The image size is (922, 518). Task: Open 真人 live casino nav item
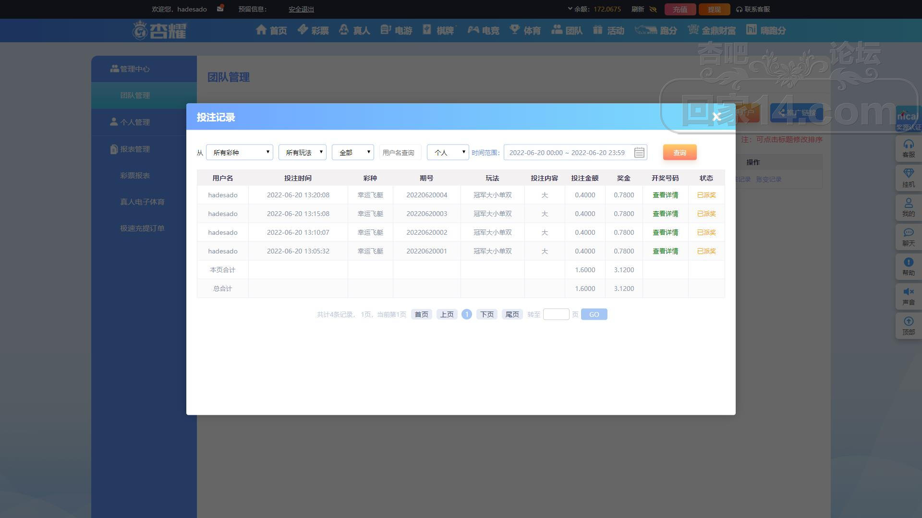pyautogui.click(x=354, y=30)
